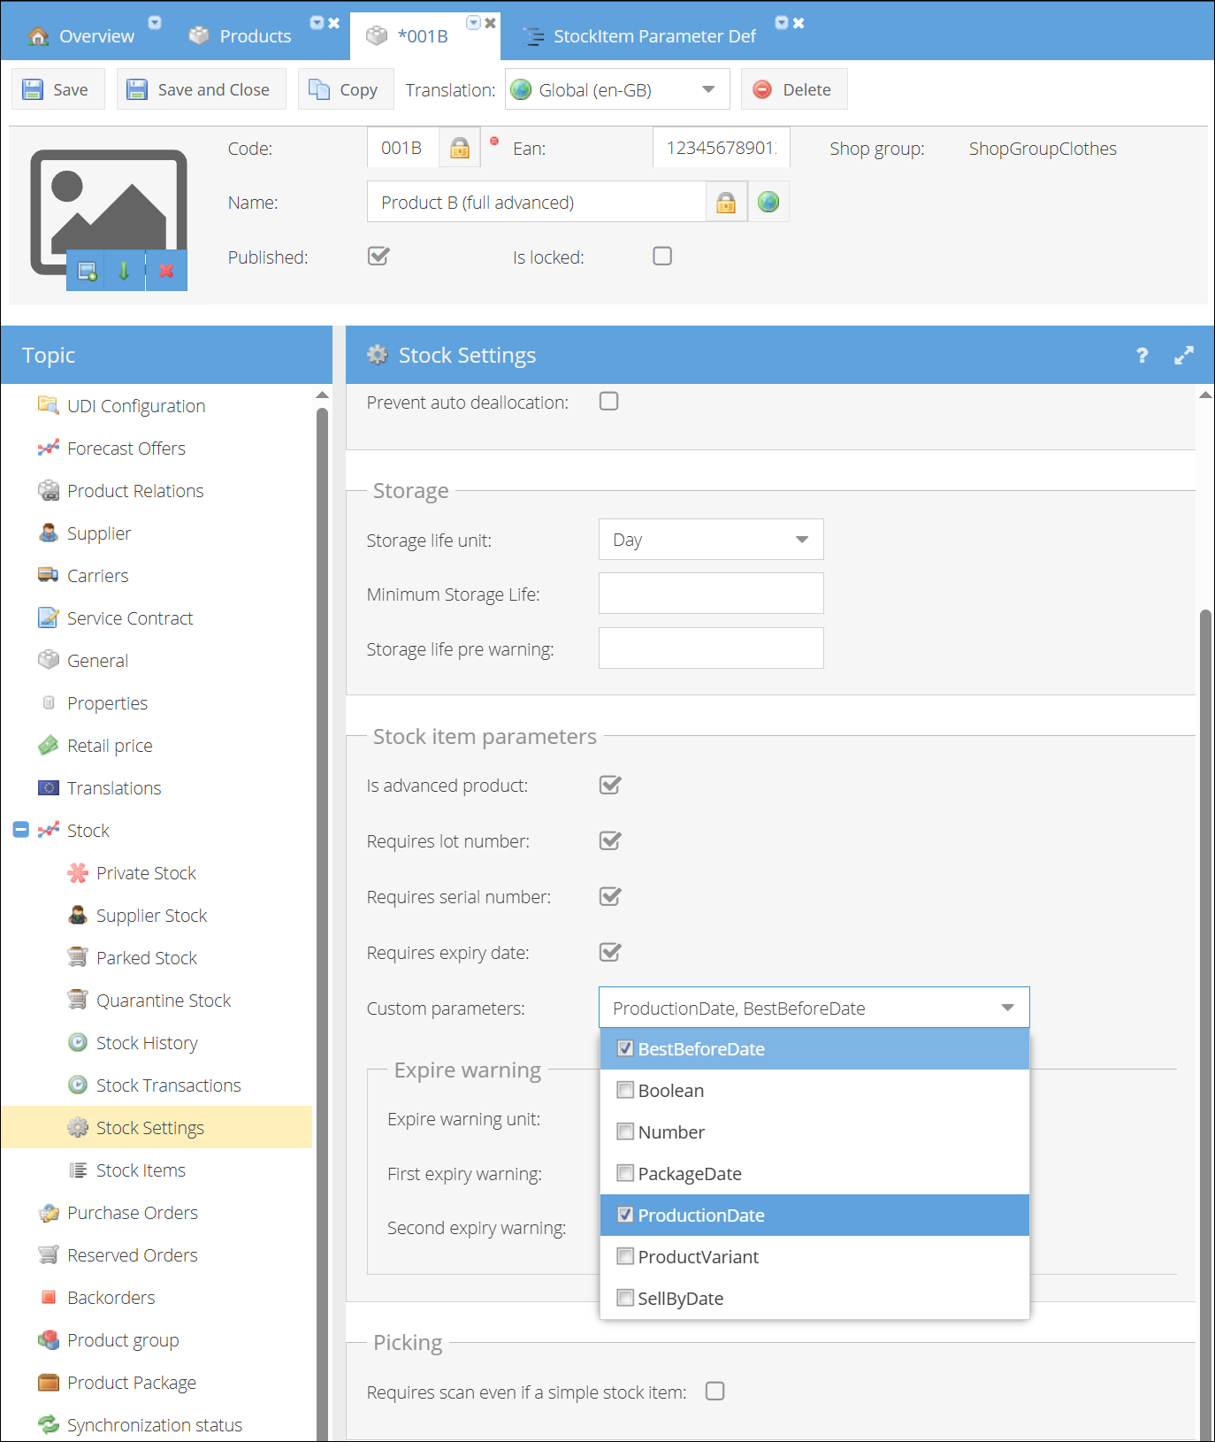Open Stock Settings help question mark
Screen dimensions: 1215x1442
pyautogui.click(x=1142, y=356)
